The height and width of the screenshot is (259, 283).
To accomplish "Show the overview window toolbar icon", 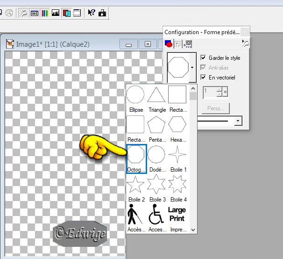I will [77, 13].
